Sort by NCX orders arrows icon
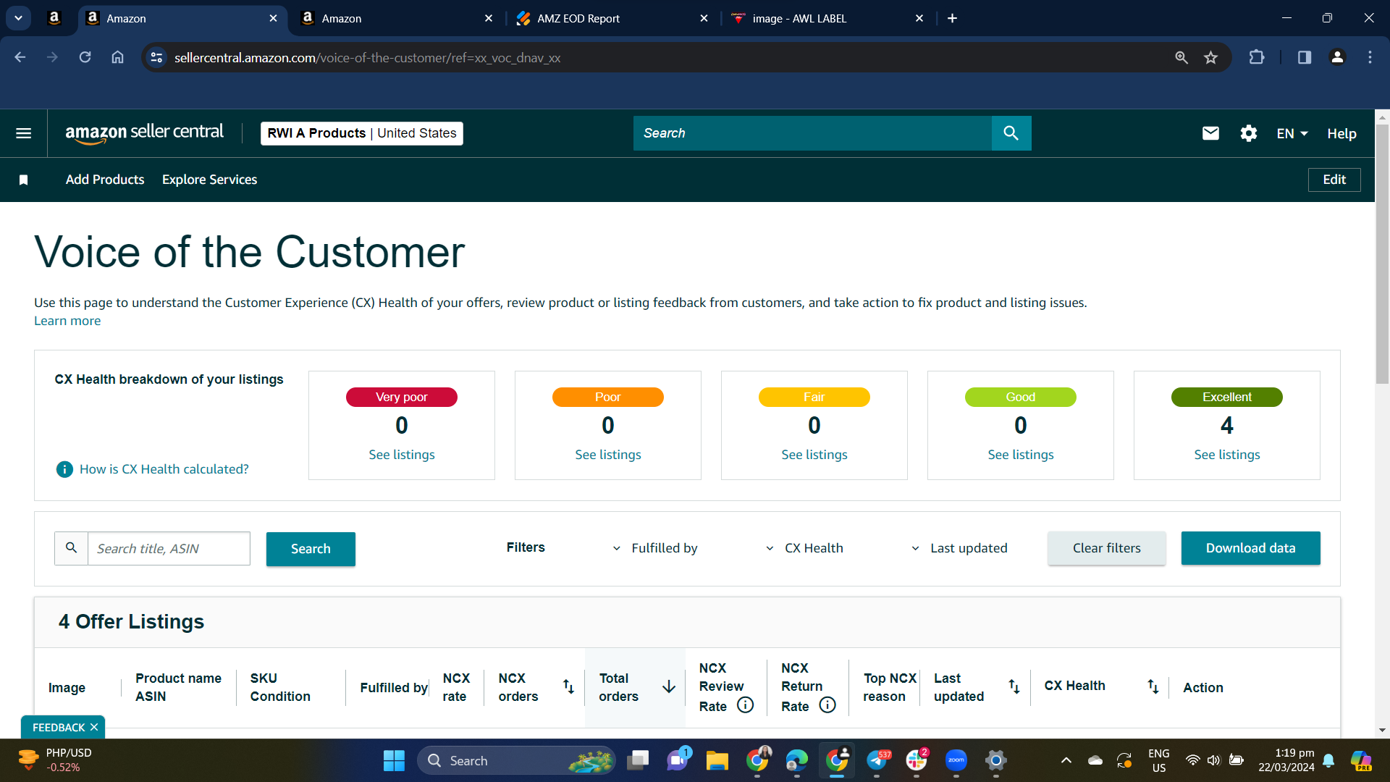This screenshot has width=1390, height=782. pos(568,686)
